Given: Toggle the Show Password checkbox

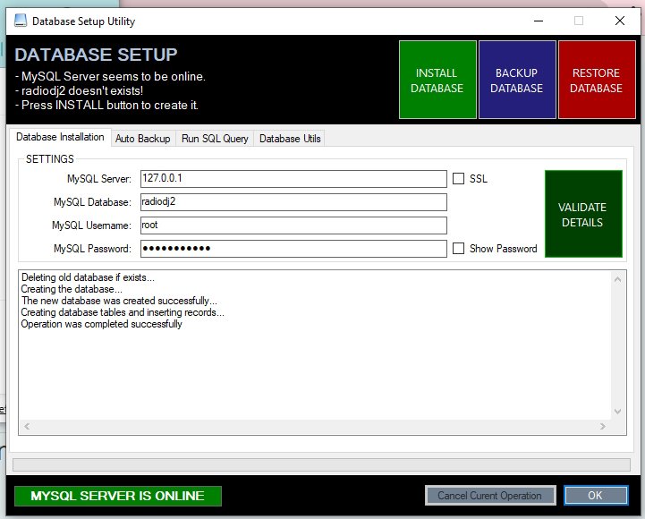Looking at the screenshot, I should (459, 249).
